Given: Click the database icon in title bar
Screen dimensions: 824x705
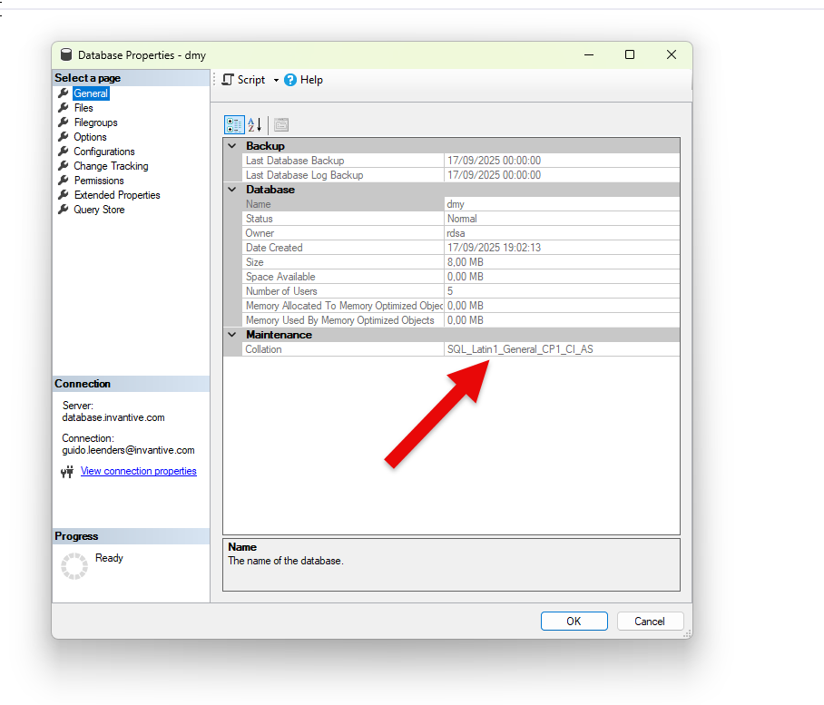Looking at the screenshot, I should click(66, 55).
